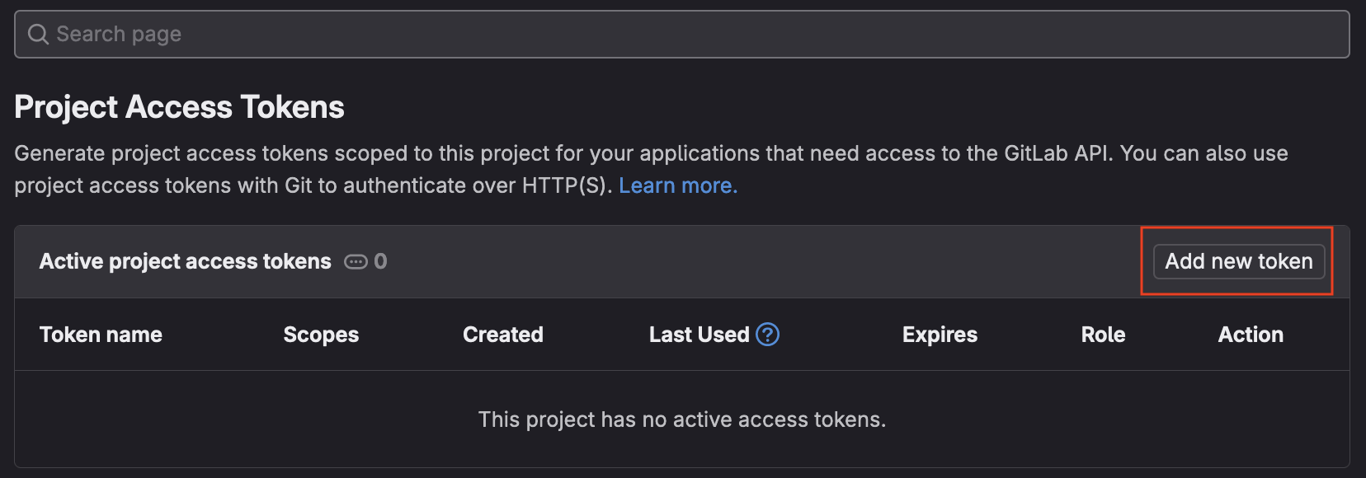1366x478 pixels.
Task: Click the Active project access tokens heading
Action: point(185,261)
